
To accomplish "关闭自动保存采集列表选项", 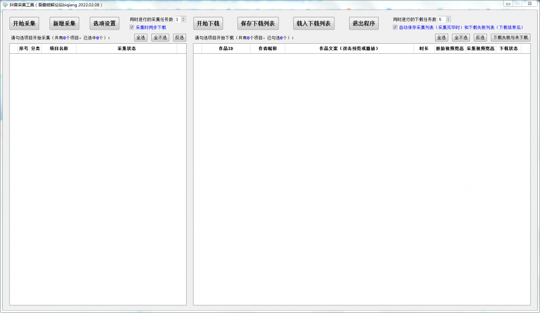I will click(x=394, y=27).
